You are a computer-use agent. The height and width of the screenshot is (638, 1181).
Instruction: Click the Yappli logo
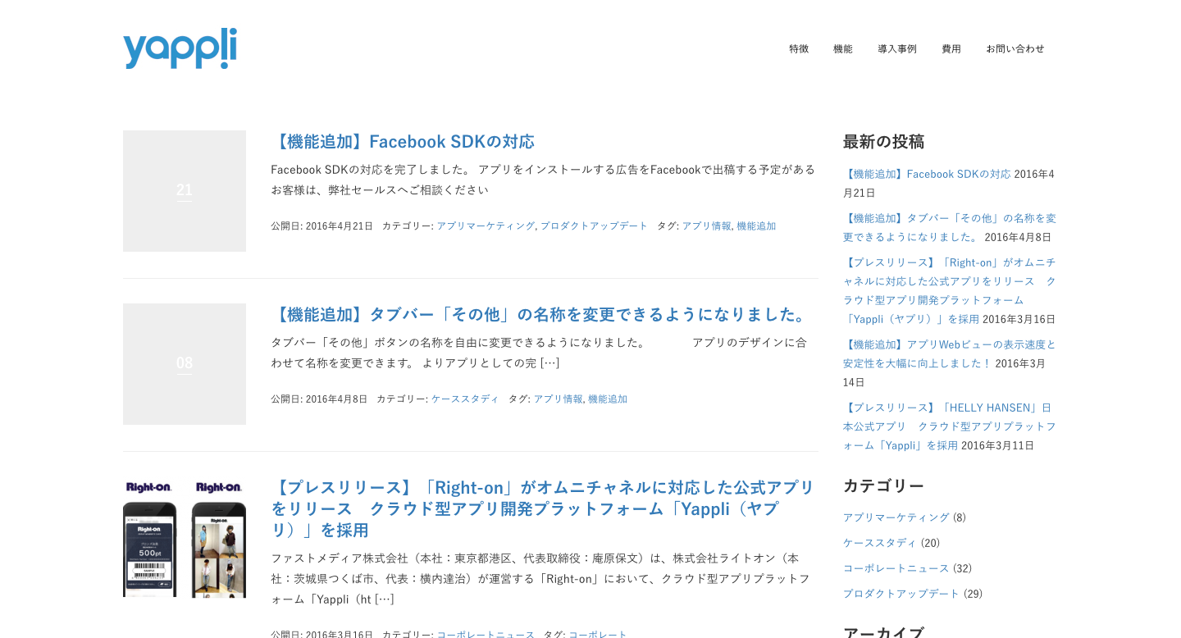point(180,48)
